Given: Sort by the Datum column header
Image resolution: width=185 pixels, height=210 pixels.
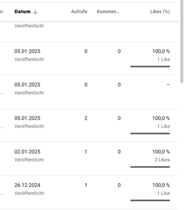Looking at the screenshot, I should (x=23, y=11).
